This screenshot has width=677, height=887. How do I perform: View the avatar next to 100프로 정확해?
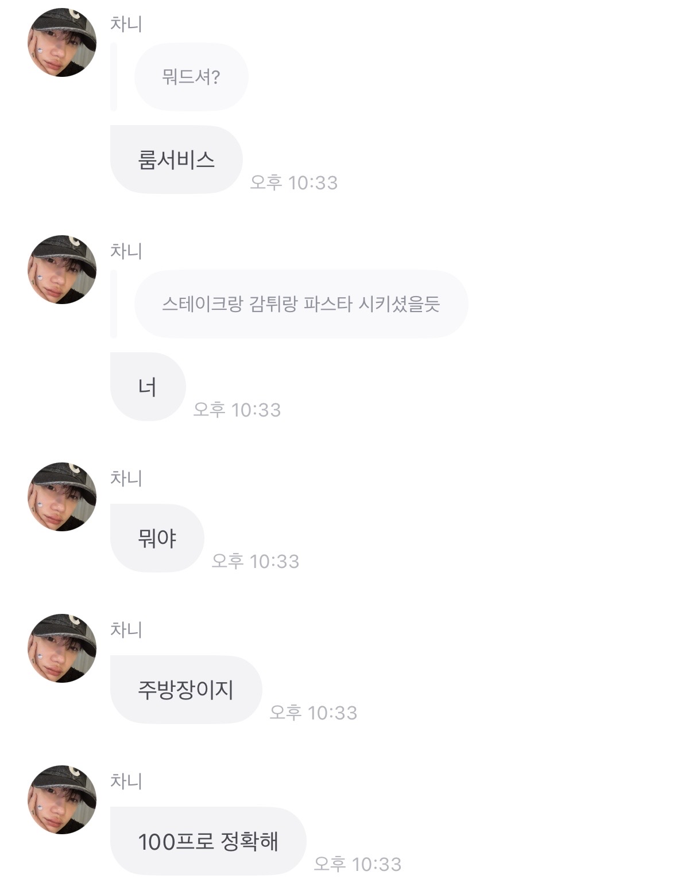(62, 800)
